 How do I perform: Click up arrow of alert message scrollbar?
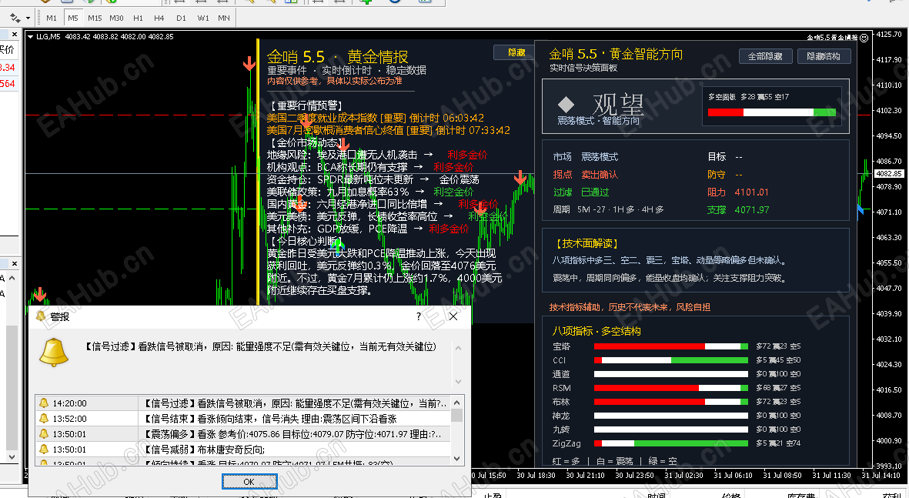click(x=458, y=349)
